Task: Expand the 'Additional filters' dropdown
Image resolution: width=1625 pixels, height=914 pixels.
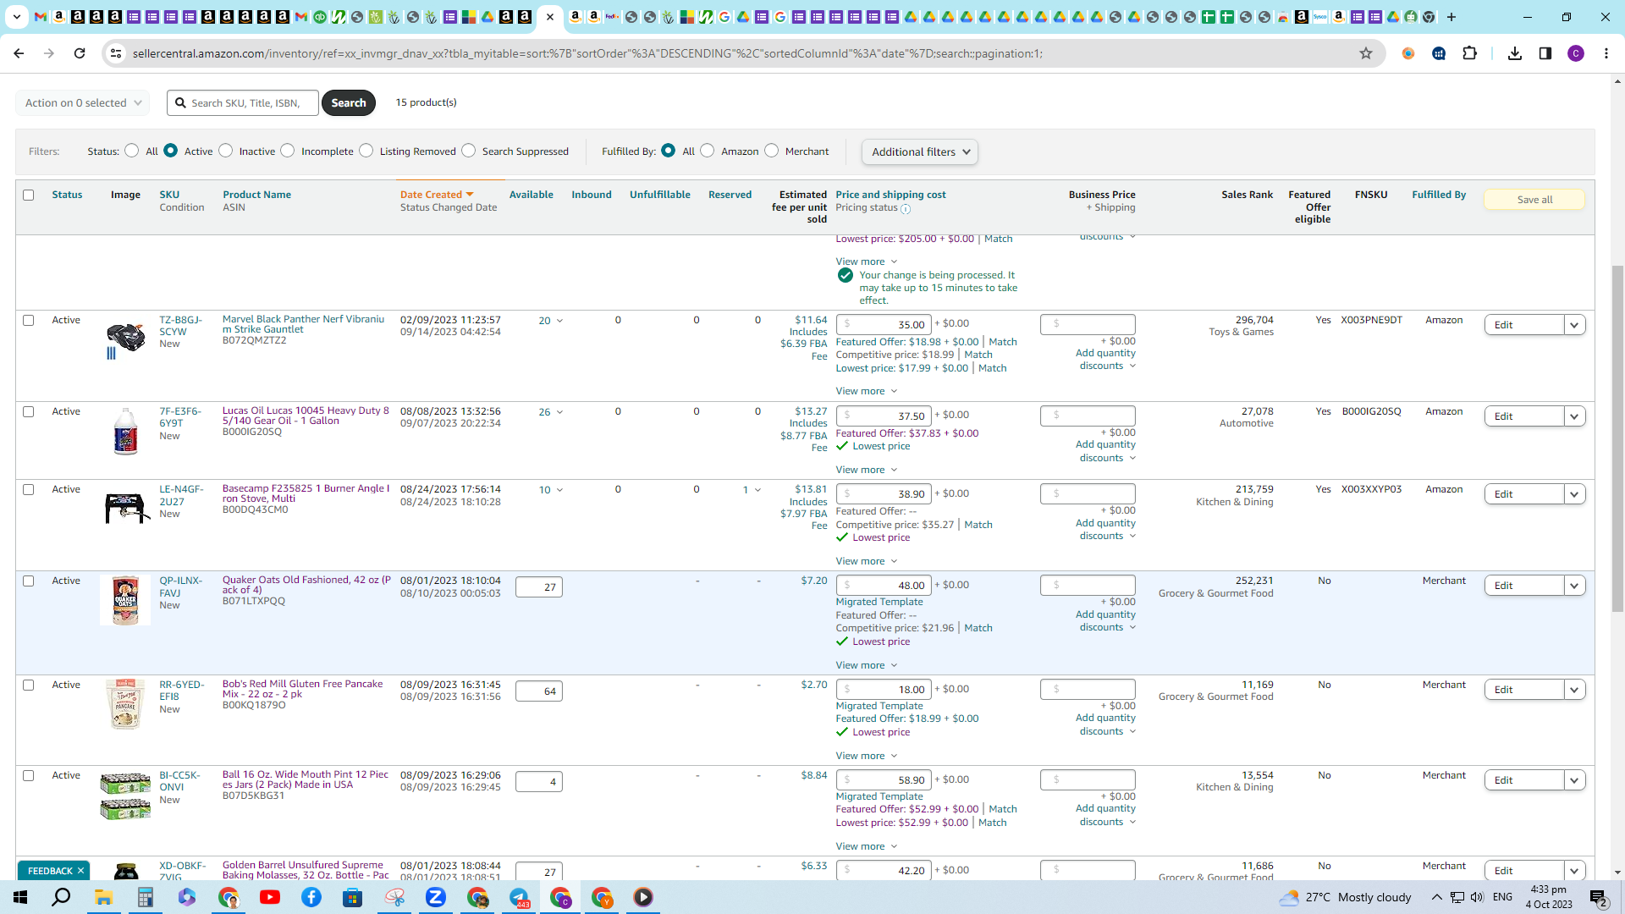Action: (x=920, y=151)
